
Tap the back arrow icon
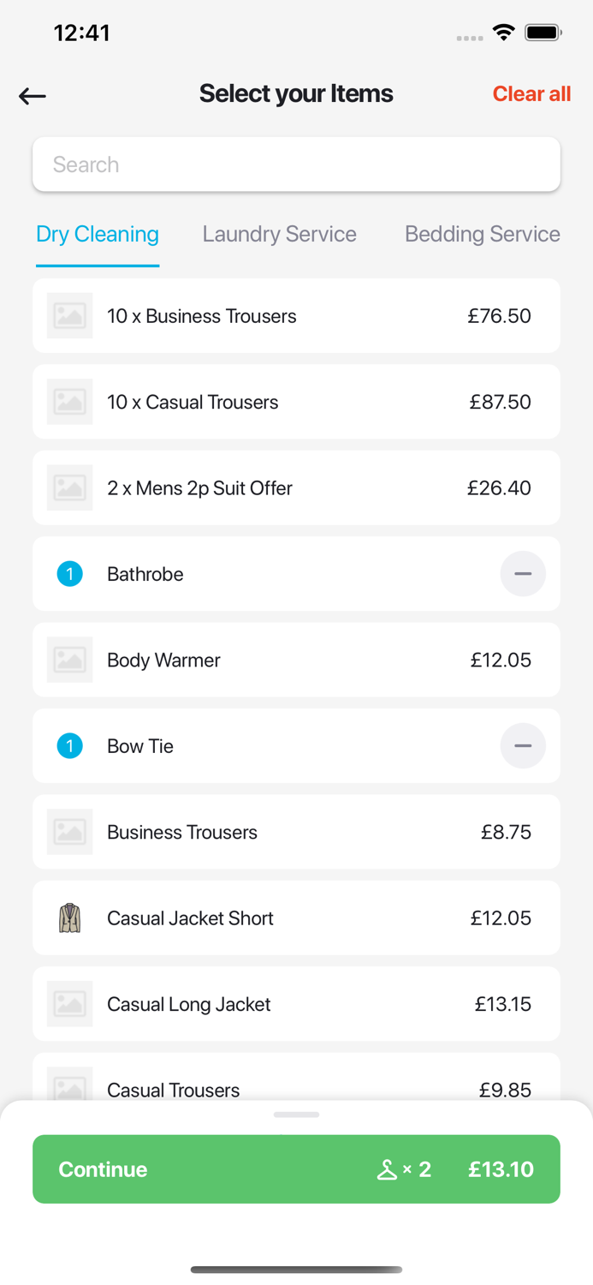tap(33, 96)
